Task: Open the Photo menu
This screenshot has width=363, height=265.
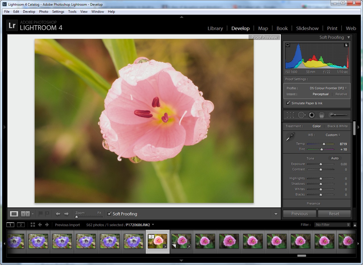Action: click(43, 12)
